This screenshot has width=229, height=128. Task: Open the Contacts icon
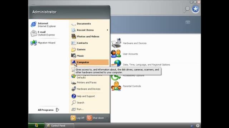(x=73, y=43)
